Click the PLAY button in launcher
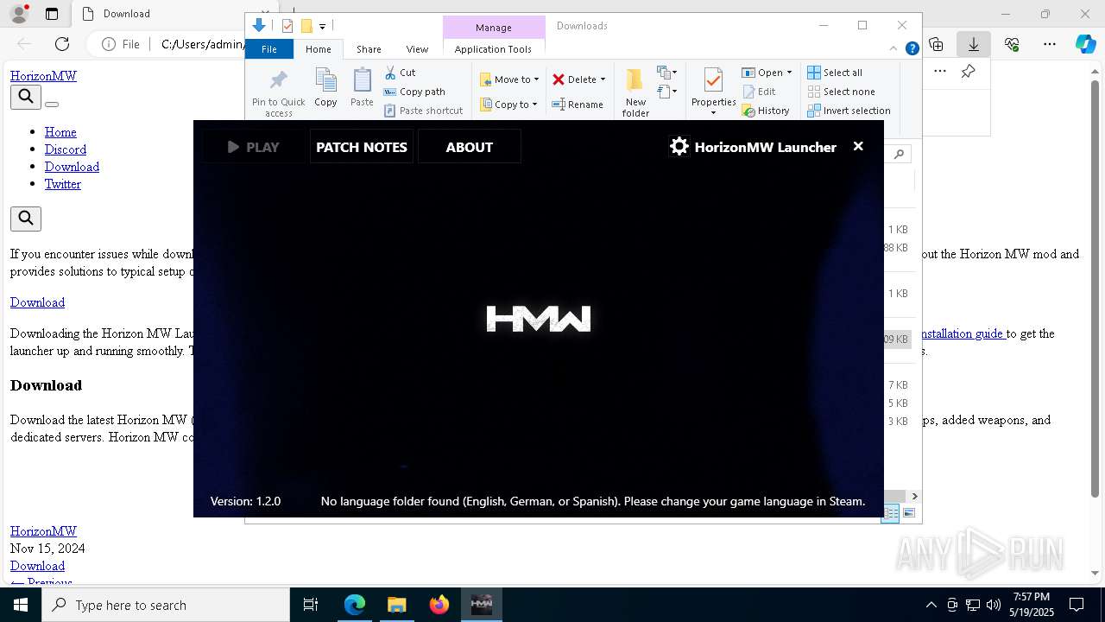The image size is (1105, 622). pos(254,147)
